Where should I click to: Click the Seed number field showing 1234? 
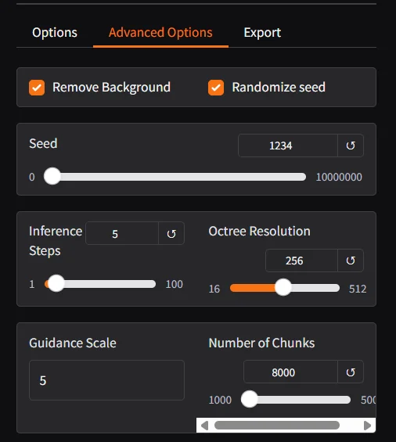point(288,146)
